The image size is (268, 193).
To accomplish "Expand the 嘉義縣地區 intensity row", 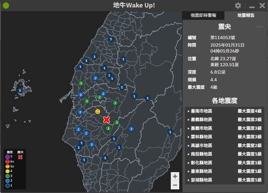I will pos(224,120).
